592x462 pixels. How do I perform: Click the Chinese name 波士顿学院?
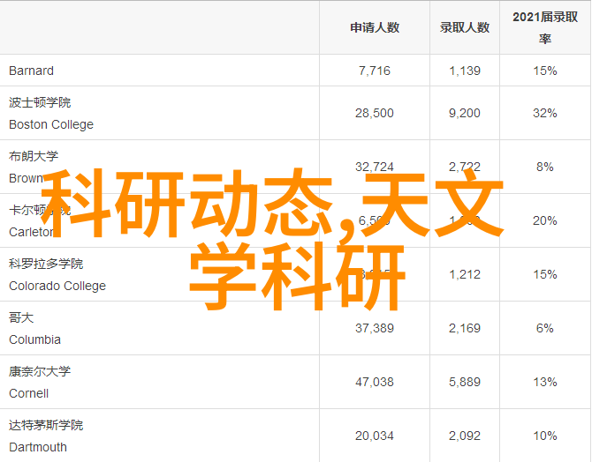40,102
